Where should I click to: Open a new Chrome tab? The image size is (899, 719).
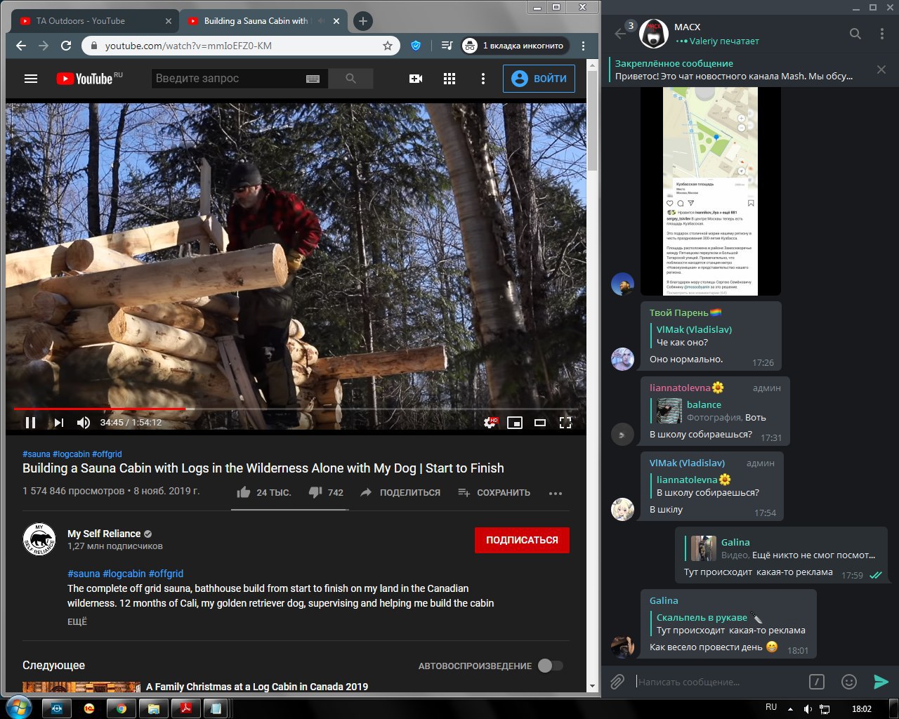pos(362,21)
